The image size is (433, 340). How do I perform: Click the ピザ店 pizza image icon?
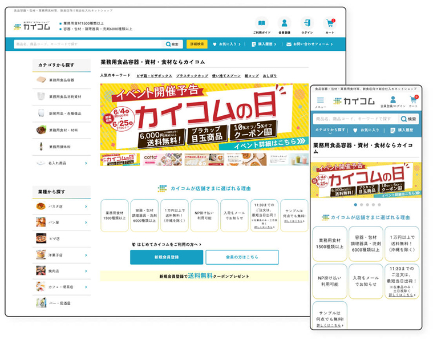(x=41, y=238)
